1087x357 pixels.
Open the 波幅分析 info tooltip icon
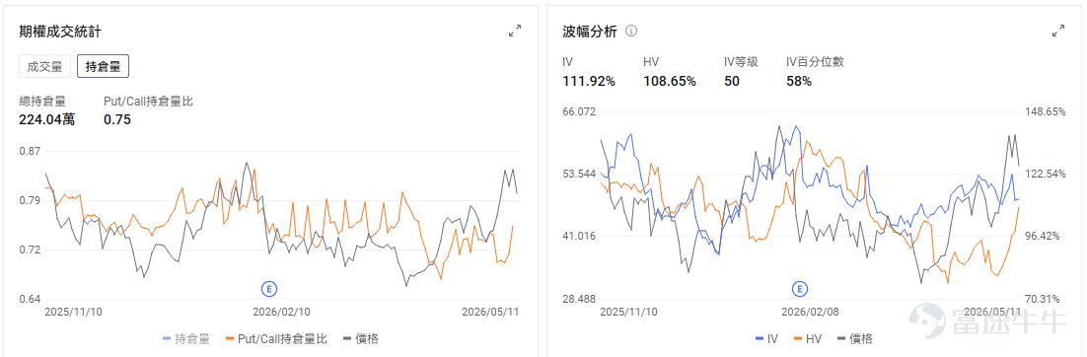pyautogui.click(x=631, y=32)
